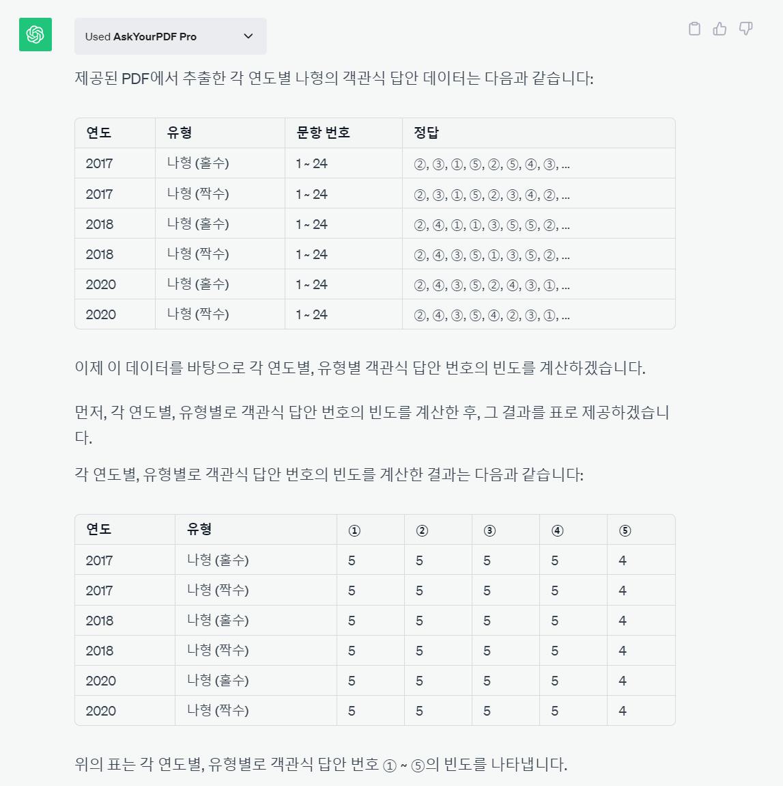Click 2020 나형 (홀수) answers cell
Screen dimensions: 783x786
tap(491, 284)
